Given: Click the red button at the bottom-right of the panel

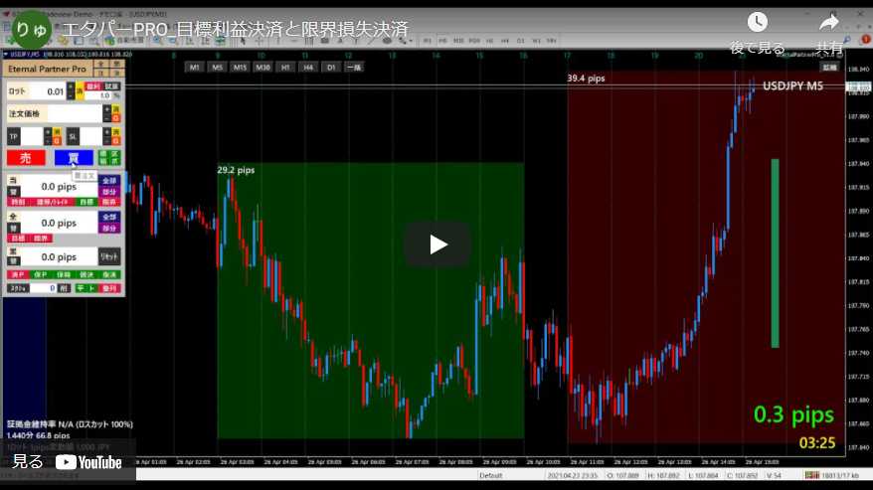Looking at the screenshot, I should [x=109, y=288].
